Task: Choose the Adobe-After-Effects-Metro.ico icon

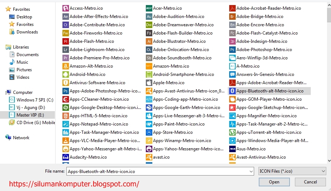Action: pyautogui.click(x=65, y=17)
